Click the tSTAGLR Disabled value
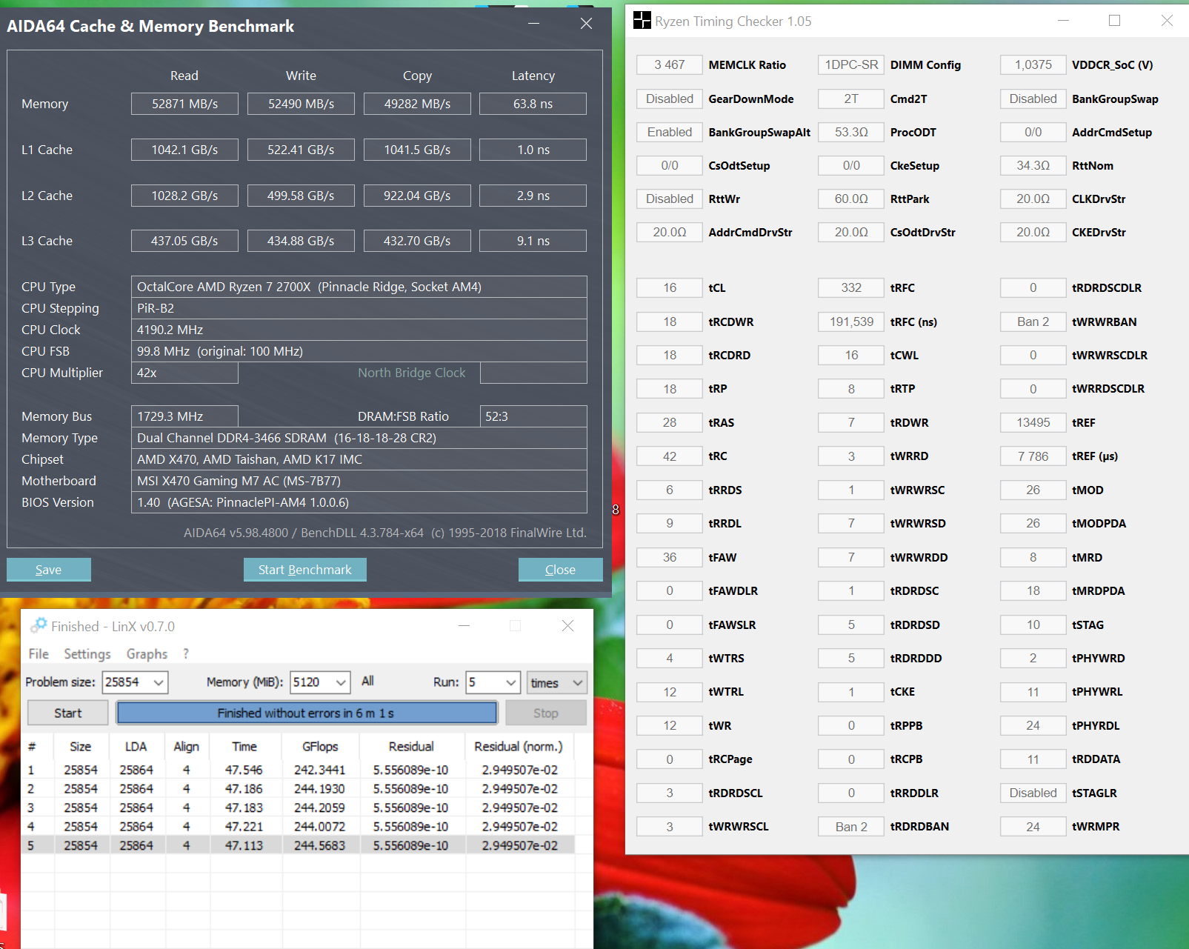The width and height of the screenshot is (1189, 949). (x=1033, y=793)
